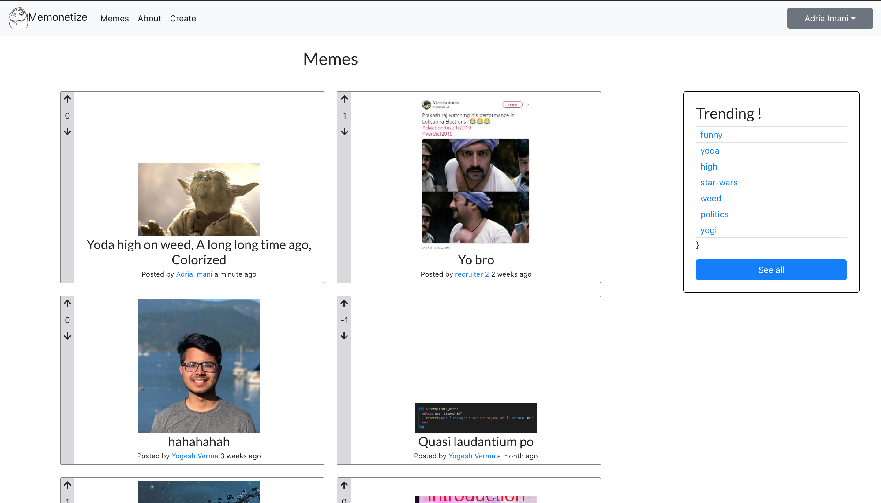Click the Memonetize brand name
Image resolution: width=881 pixels, height=503 pixels.
click(58, 17)
